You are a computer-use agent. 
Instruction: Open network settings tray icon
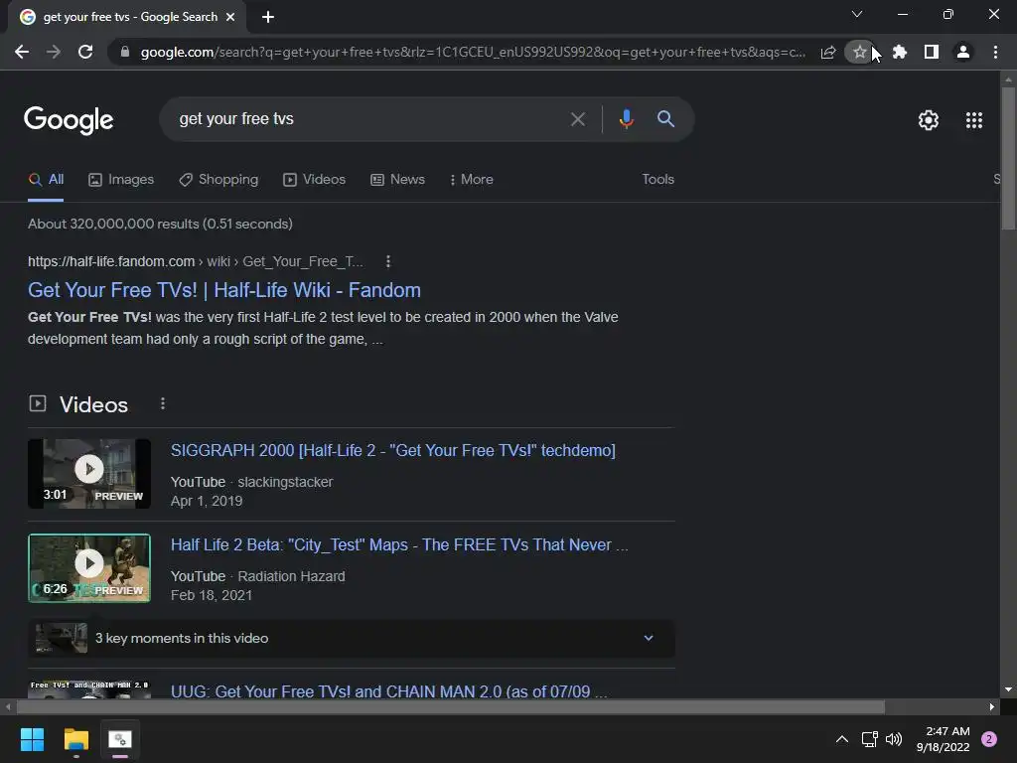coord(870,739)
